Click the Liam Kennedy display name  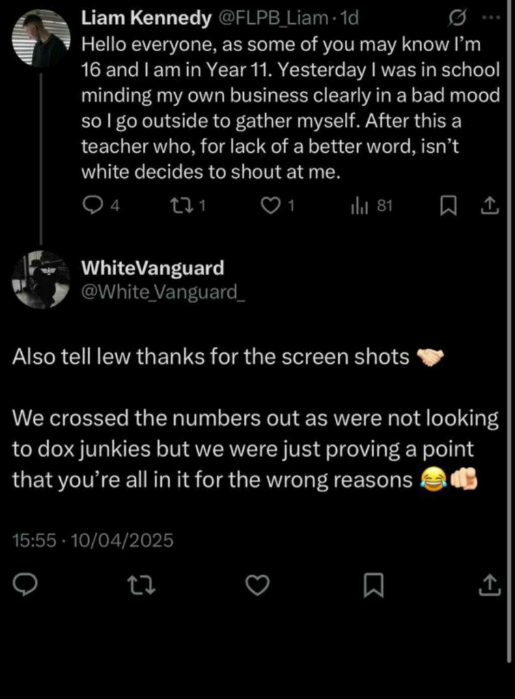pyautogui.click(x=145, y=19)
